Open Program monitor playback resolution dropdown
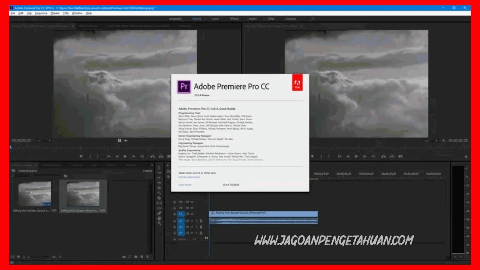The image size is (480, 270). (x=431, y=141)
